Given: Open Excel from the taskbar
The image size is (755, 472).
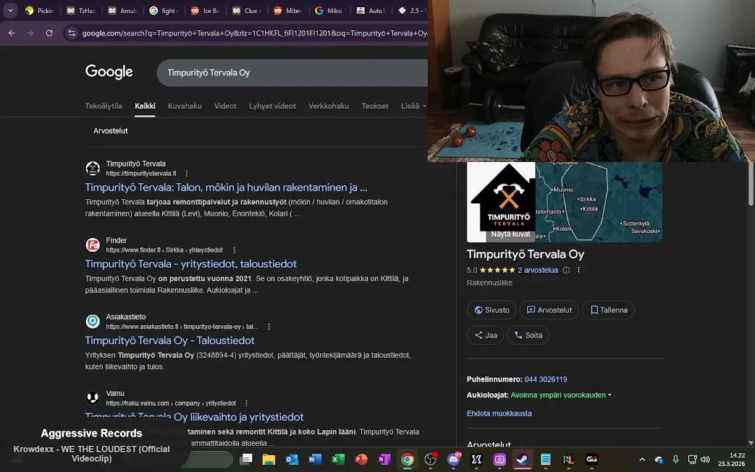Looking at the screenshot, I should (x=338, y=460).
